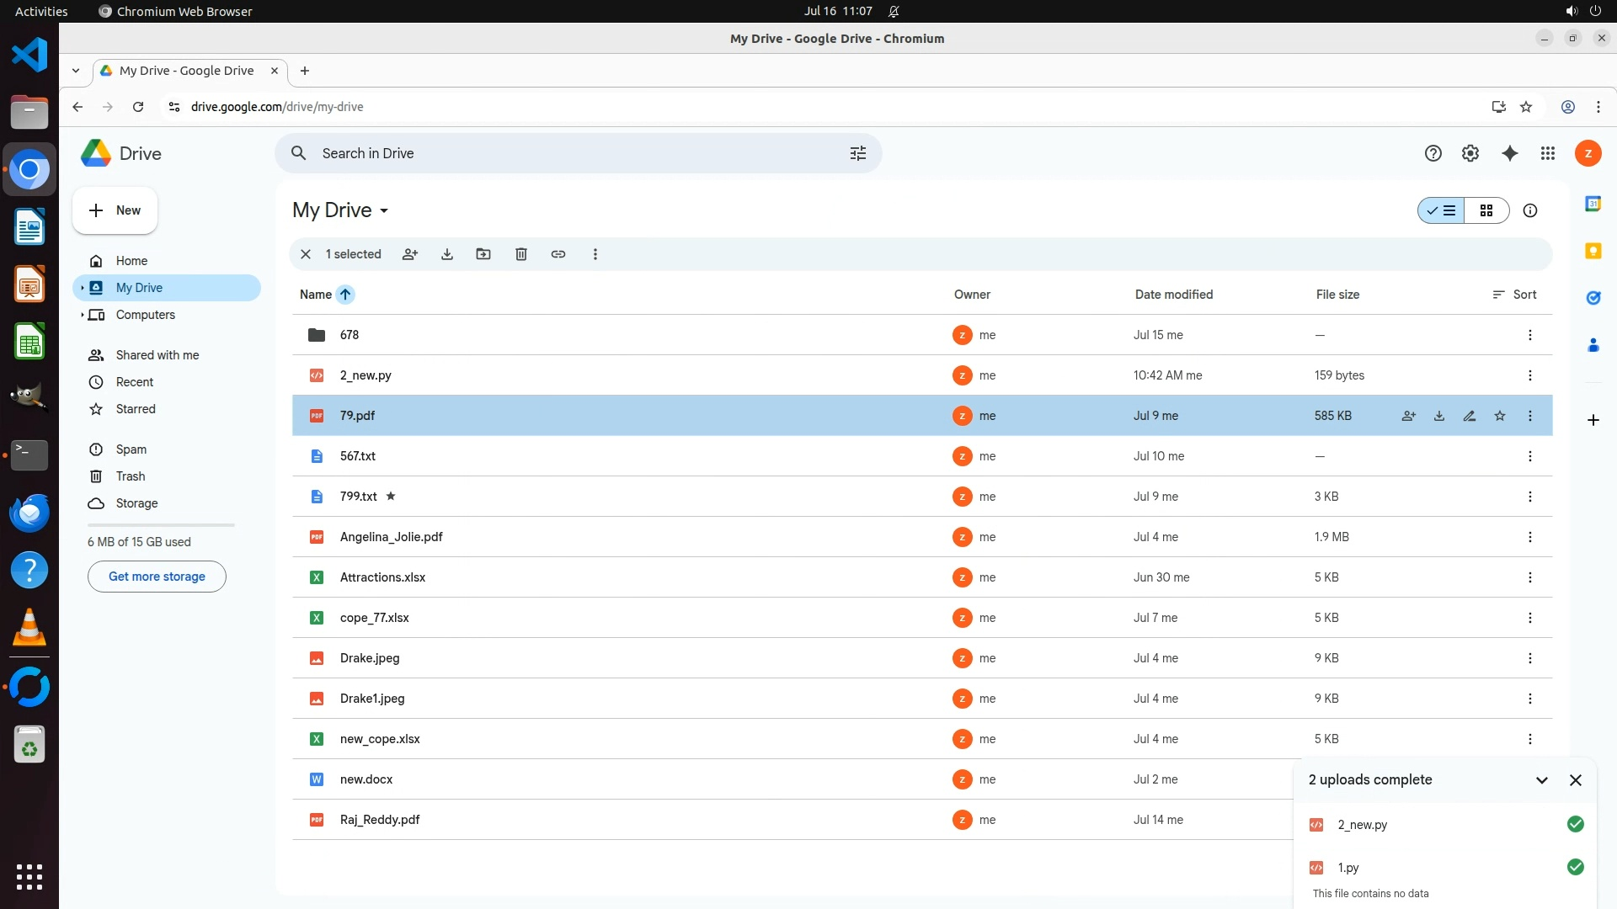Image resolution: width=1617 pixels, height=909 pixels.
Task: Expand Computers in the sidebar tree
Action: [x=82, y=315]
